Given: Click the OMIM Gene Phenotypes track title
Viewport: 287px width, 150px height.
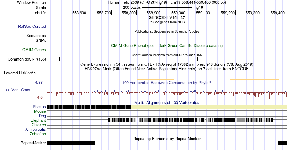Looking at the screenshot, I should [x=167, y=45].
